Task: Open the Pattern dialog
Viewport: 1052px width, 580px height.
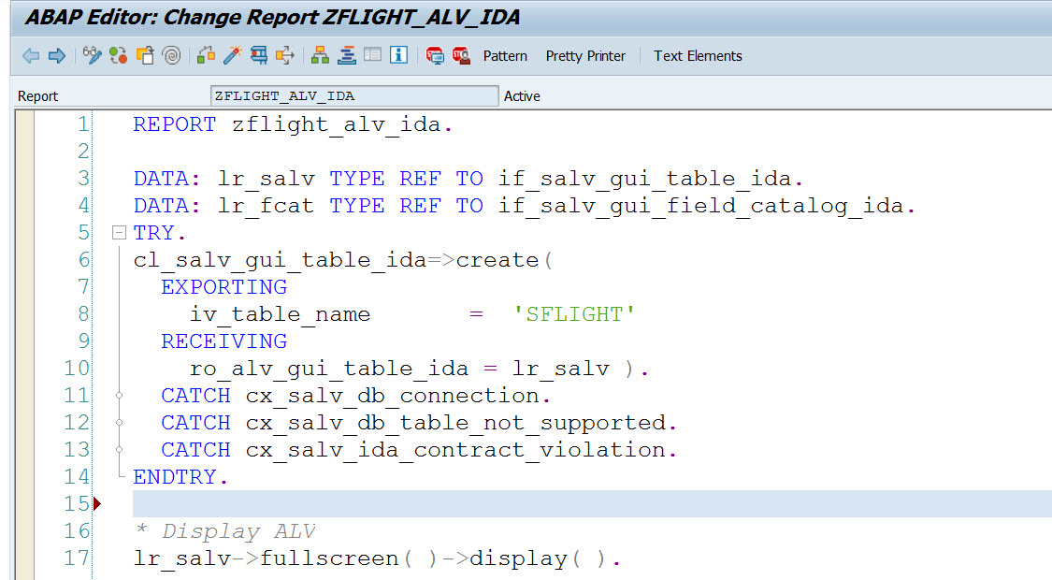Action: click(505, 55)
